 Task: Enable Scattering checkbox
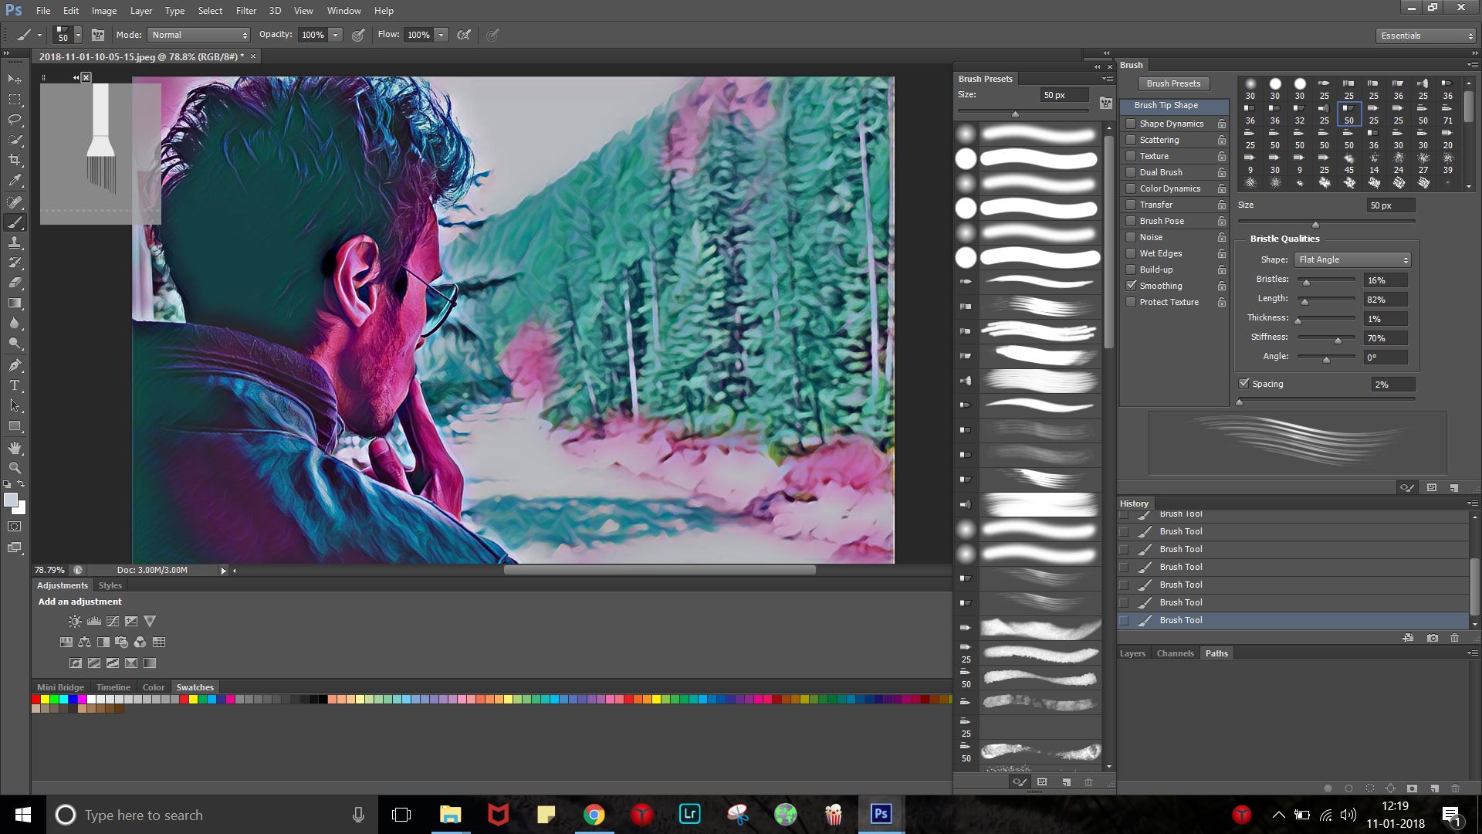(1131, 140)
